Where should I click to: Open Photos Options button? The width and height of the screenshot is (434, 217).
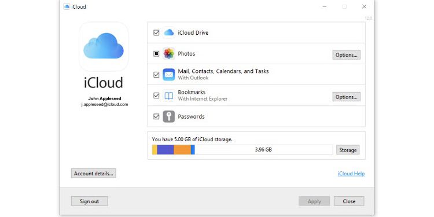pyautogui.click(x=346, y=55)
